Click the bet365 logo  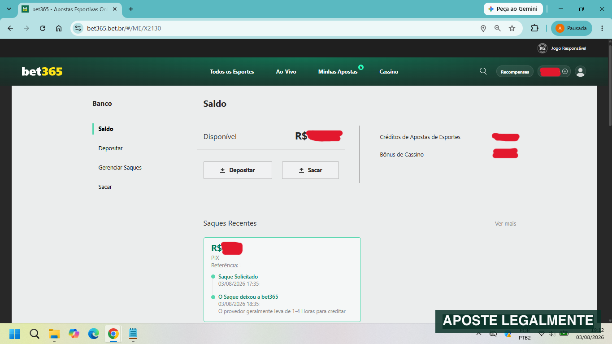(42, 71)
